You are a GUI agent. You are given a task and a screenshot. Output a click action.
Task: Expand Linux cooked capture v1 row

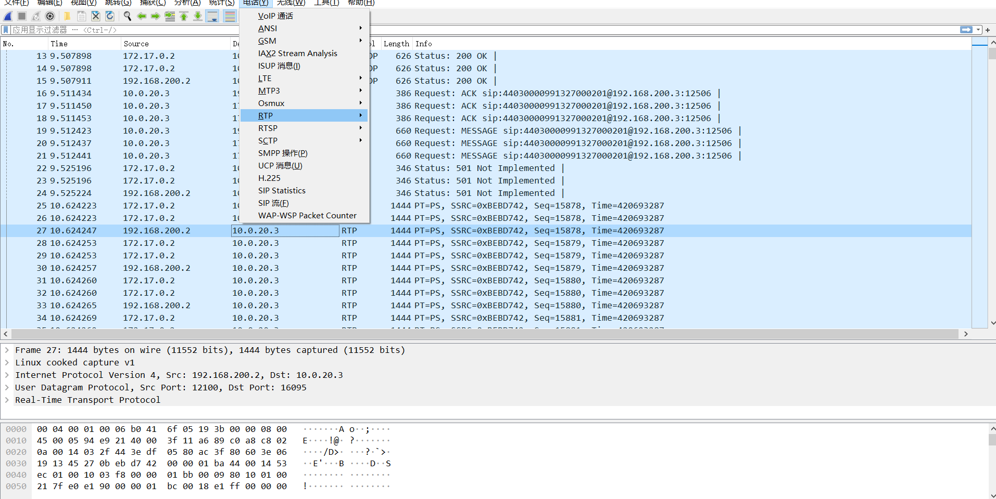(7, 363)
